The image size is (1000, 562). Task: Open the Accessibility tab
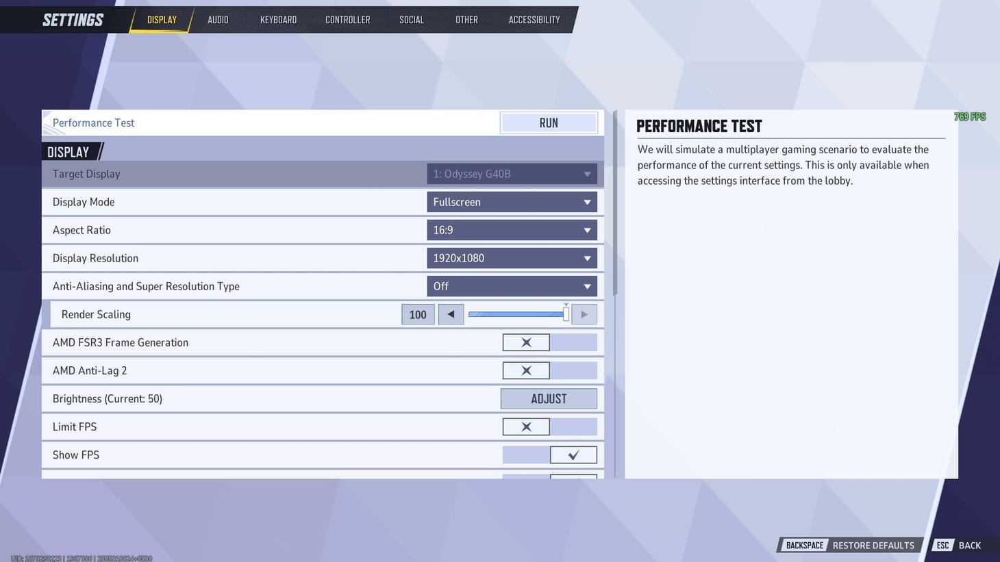[534, 19]
